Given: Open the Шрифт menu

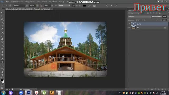Looking at the screenshot, I should 45,2.
